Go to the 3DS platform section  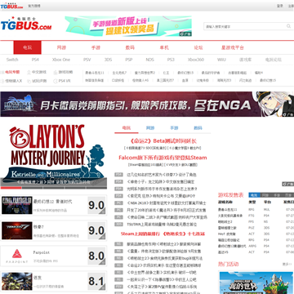point(108,60)
